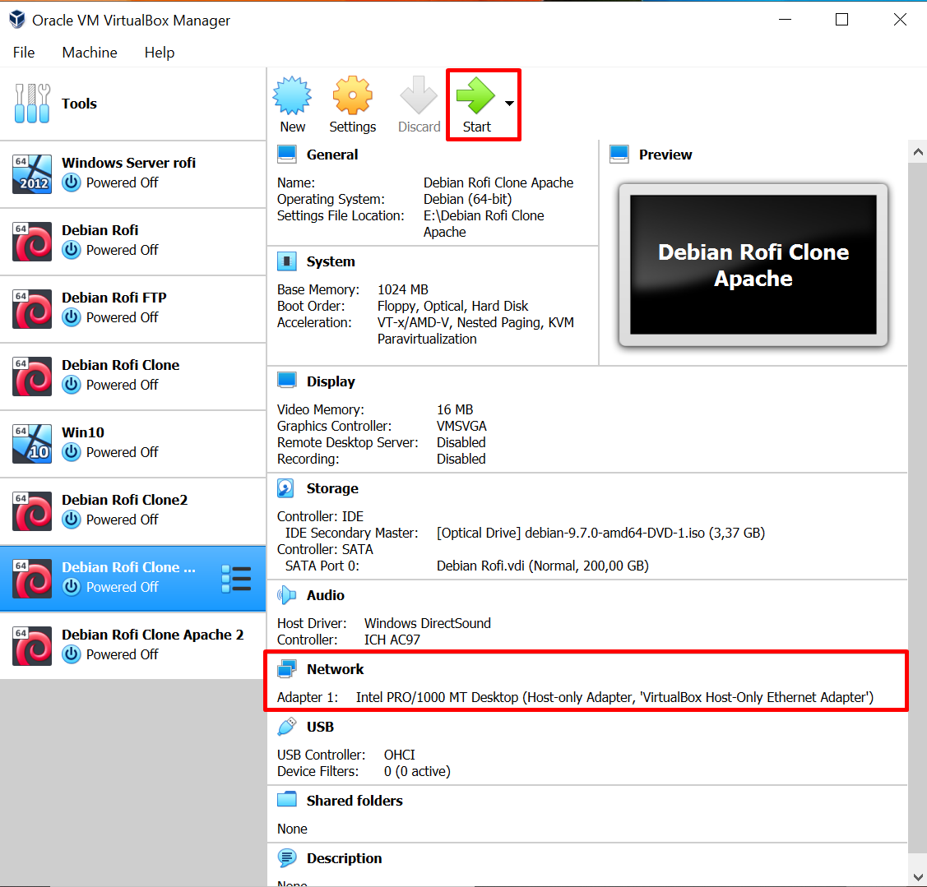Select the Tools entry in sidebar
The image size is (927, 887).
pyautogui.click(x=133, y=104)
